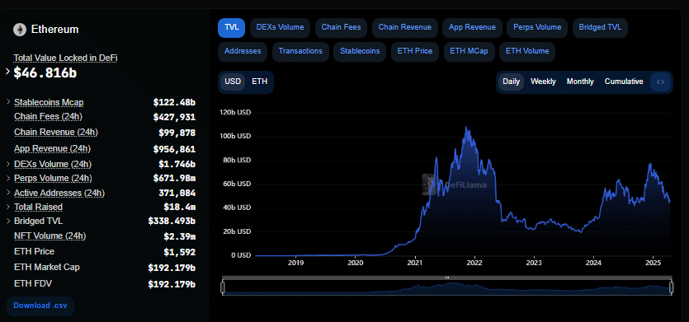
Task: Click the $338.493b Bridged TVL value
Action: pos(172,221)
